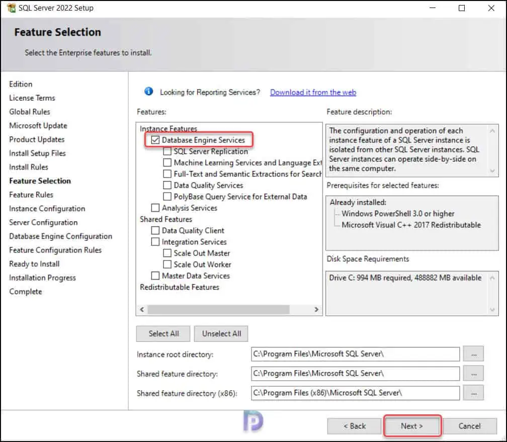Select the Edition step in the sidebar

tap(21, 84)
